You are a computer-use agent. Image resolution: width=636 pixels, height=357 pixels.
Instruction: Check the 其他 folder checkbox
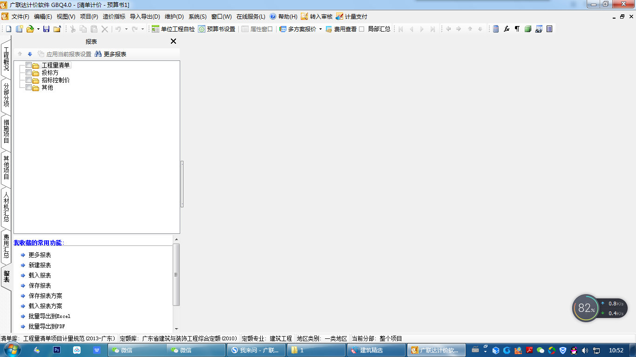[x=29, y=87]
